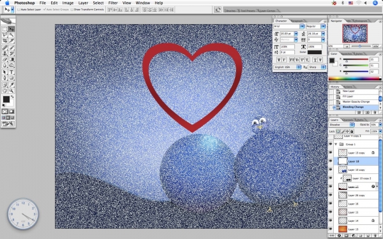Select the Pen tool

click(x=4, y=78)
